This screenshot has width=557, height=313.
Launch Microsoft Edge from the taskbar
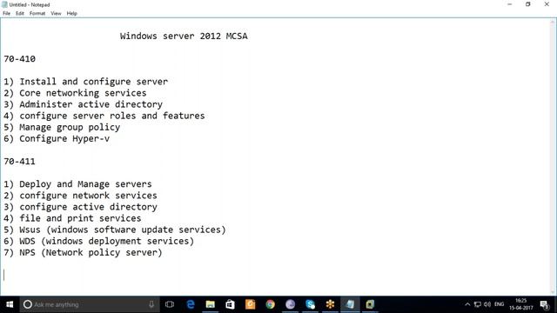point(191,304)
